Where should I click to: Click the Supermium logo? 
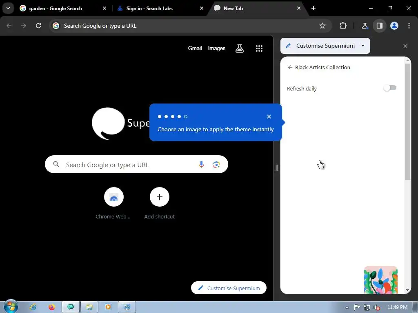click(x=108, y=123)
